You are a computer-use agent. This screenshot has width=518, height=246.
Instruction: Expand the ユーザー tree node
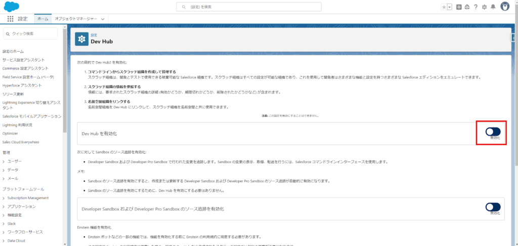click(x=4, y=161)
